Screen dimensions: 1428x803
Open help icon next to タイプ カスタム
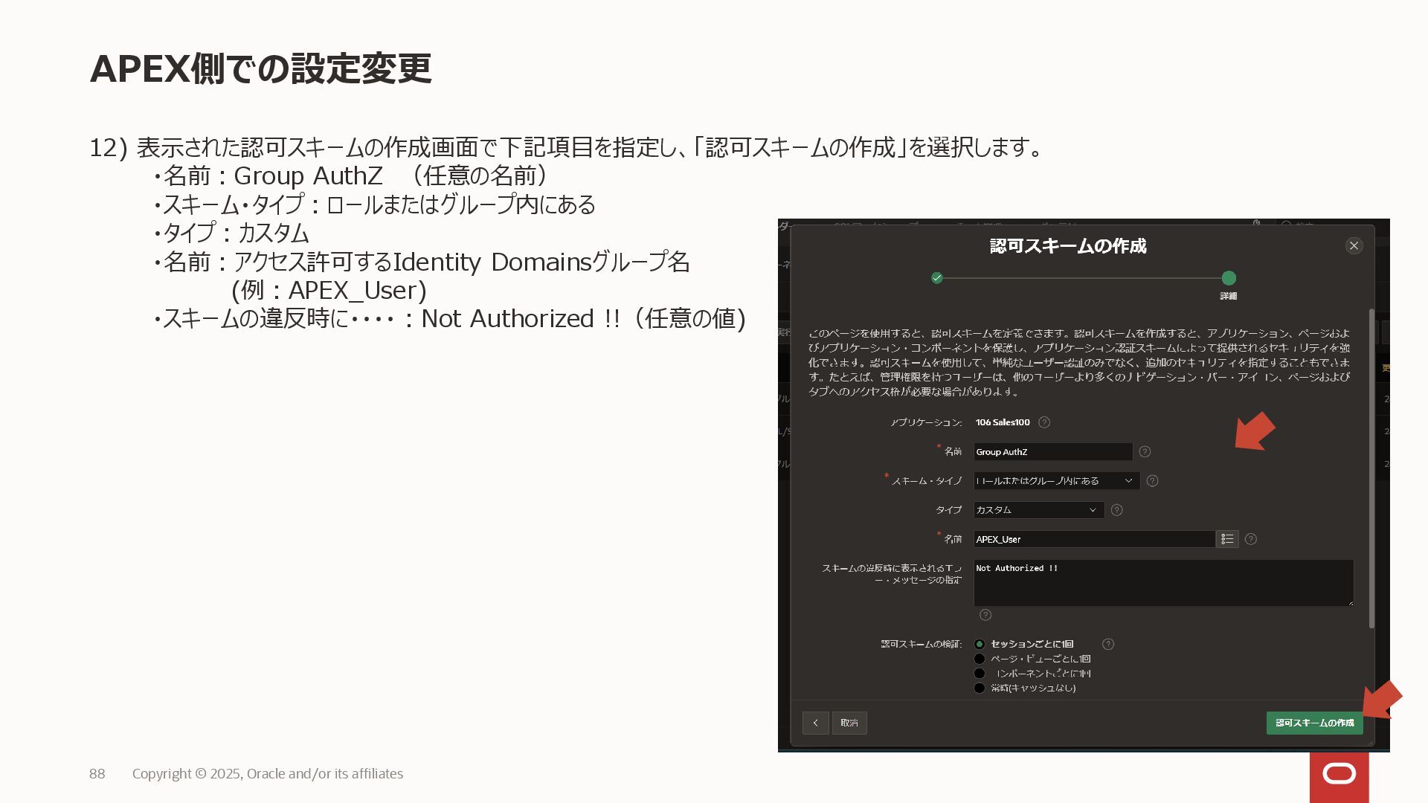1116,510
